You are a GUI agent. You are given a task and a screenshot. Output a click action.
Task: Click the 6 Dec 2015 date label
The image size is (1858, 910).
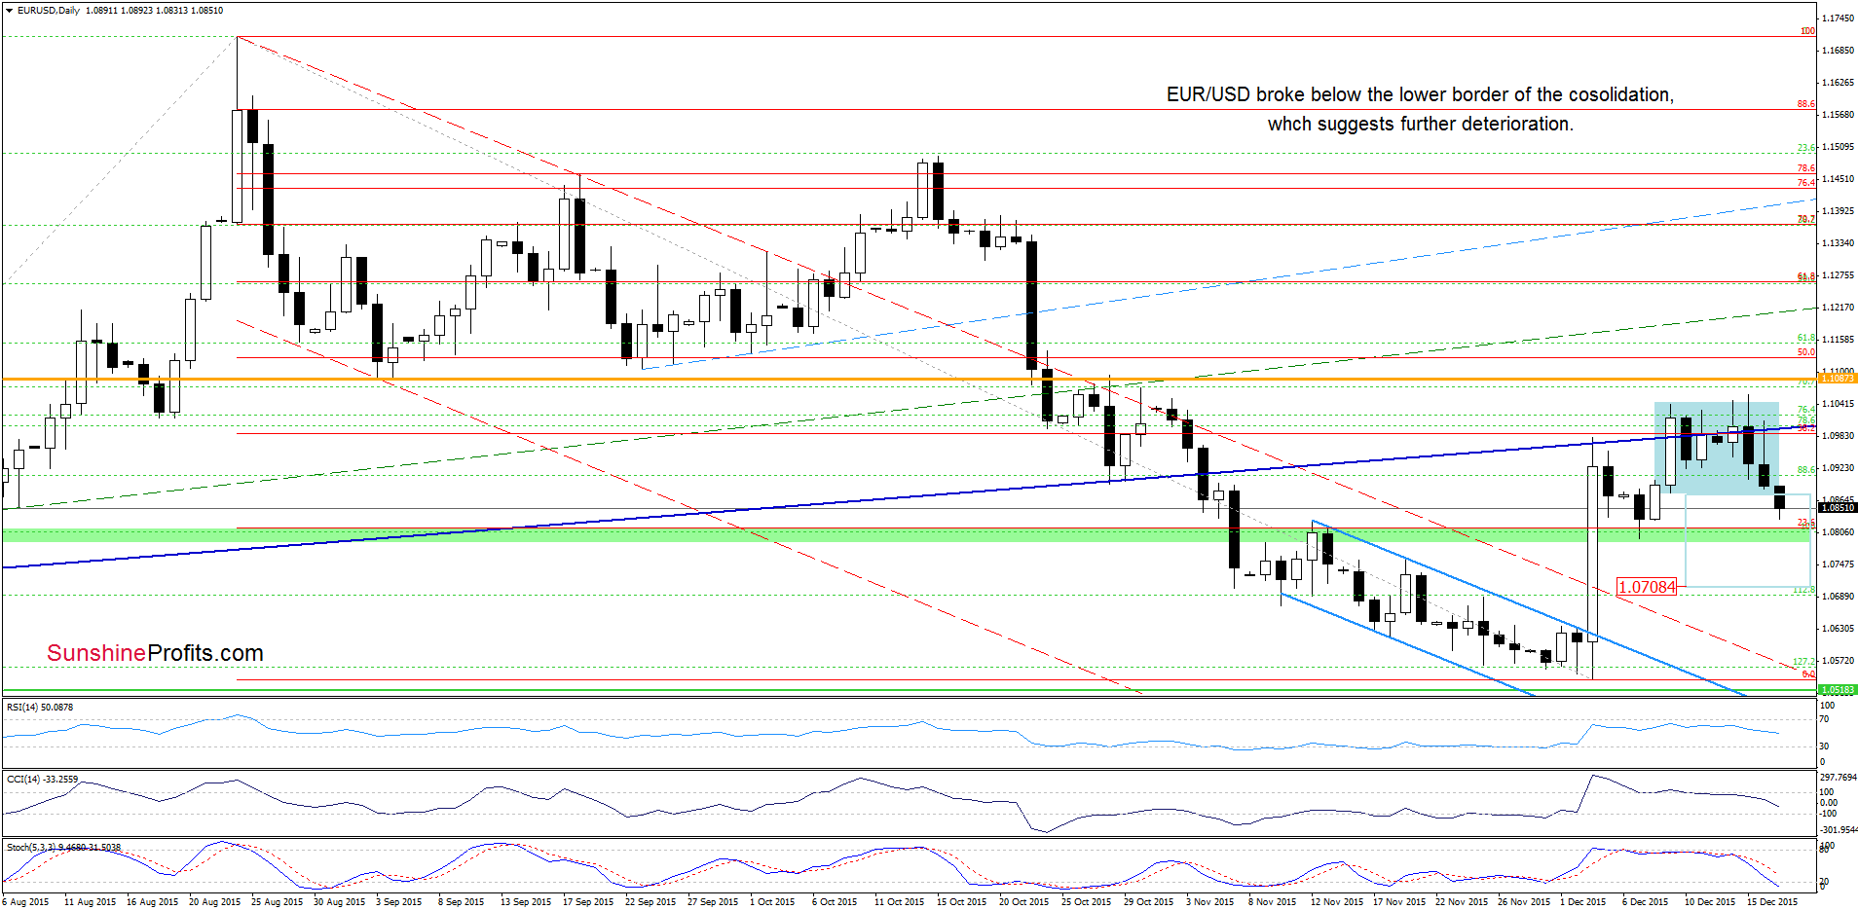point(1645,902)
